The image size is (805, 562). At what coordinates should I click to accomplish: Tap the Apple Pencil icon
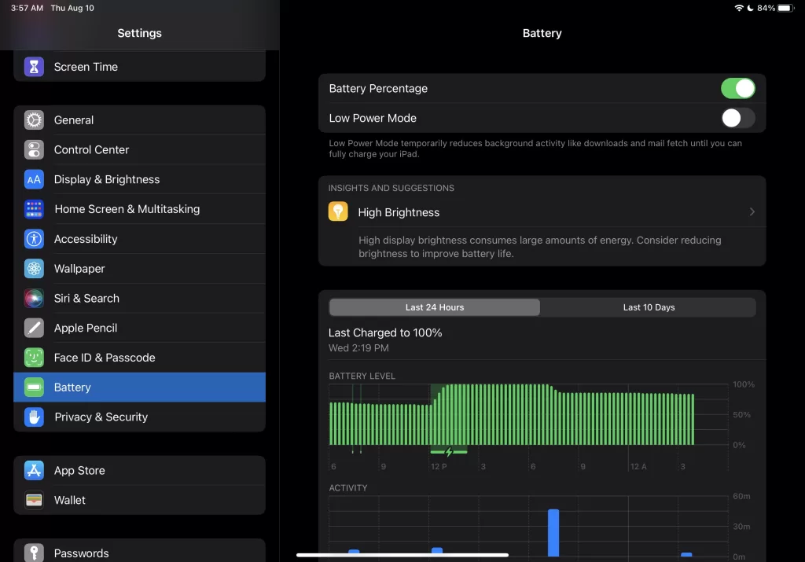[x=34, y=328]
